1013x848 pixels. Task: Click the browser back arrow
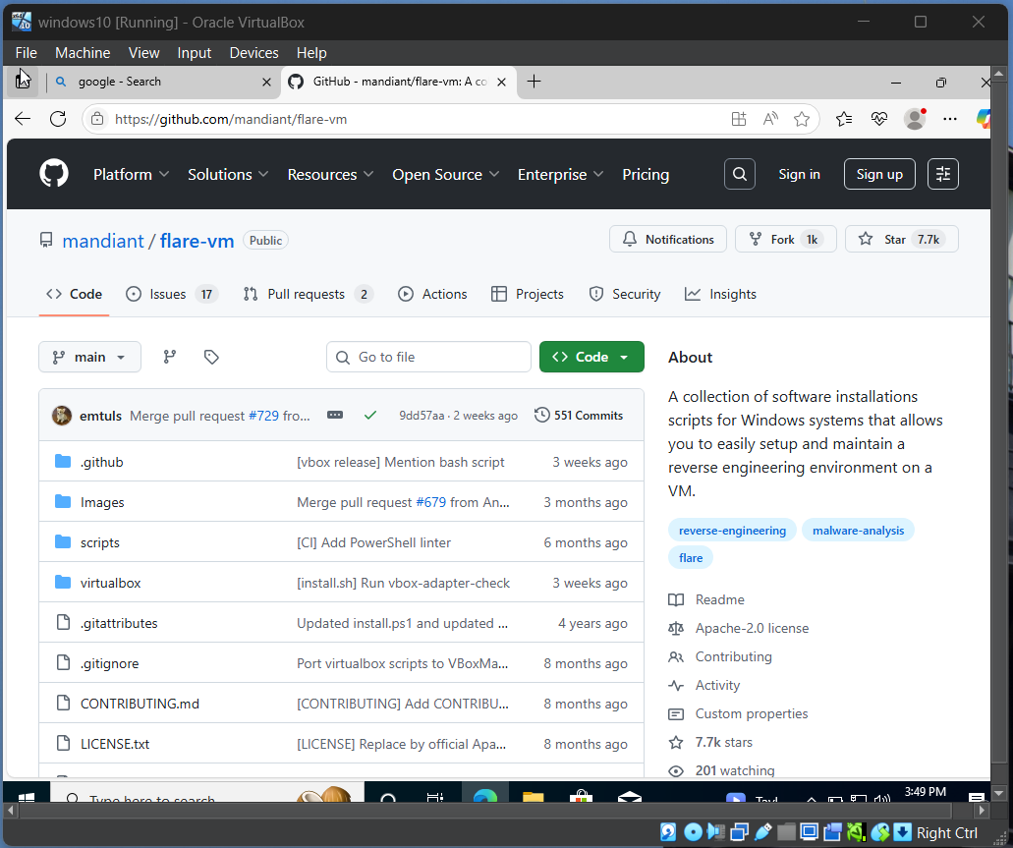pos(23,118)
